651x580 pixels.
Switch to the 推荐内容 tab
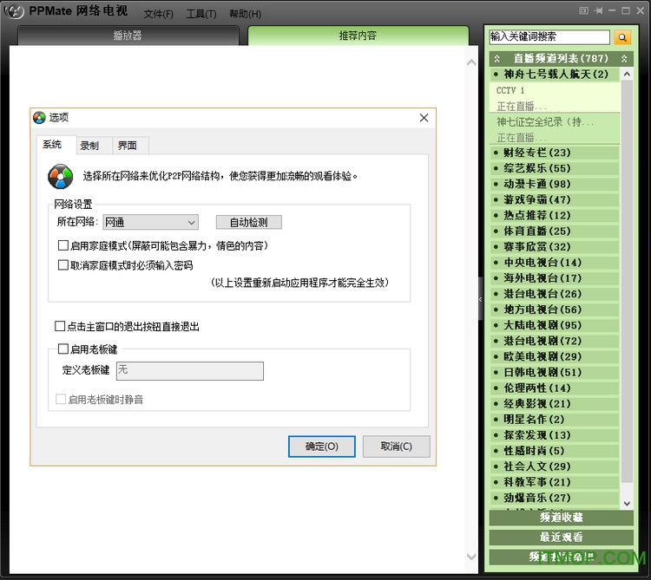(x=358, y=36)
